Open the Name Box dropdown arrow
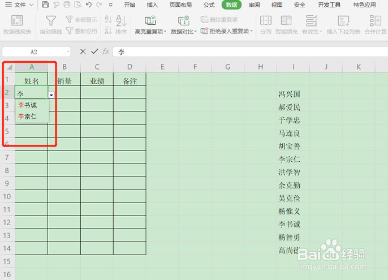 (68, 52)
